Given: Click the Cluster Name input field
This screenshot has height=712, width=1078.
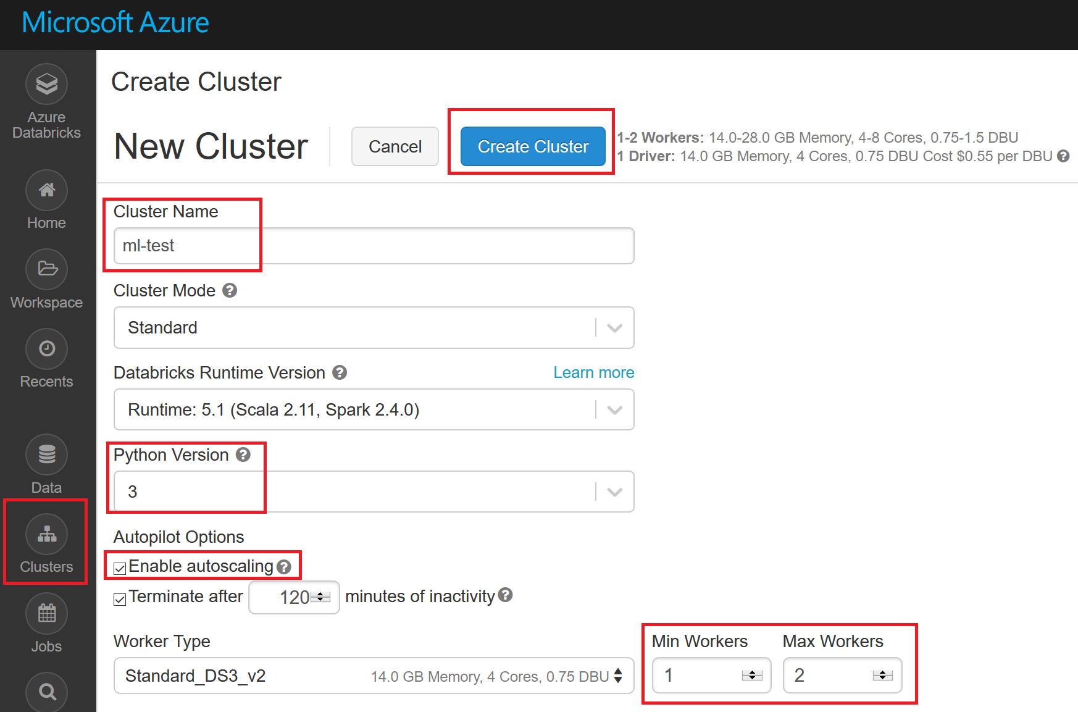Looking at the screenshot, I should [374, 246].
